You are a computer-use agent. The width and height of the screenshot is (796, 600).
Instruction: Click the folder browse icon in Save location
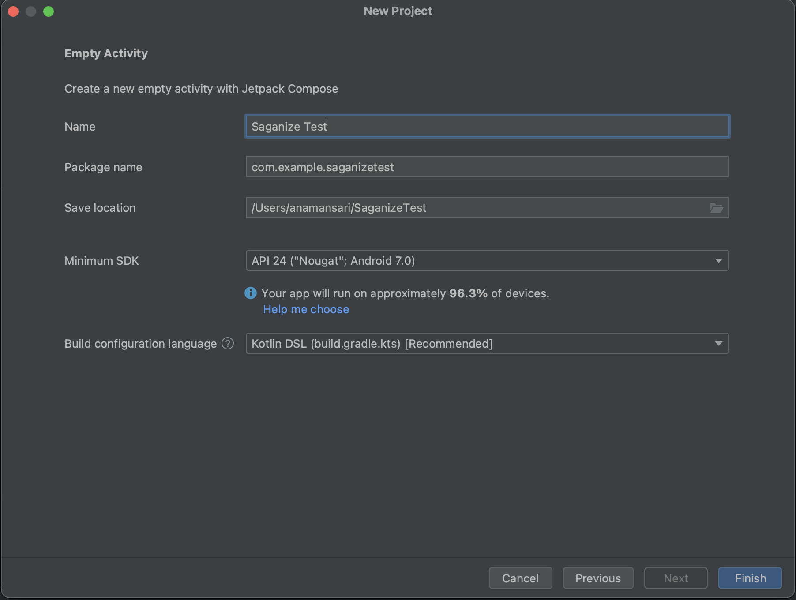coord(716,208)
